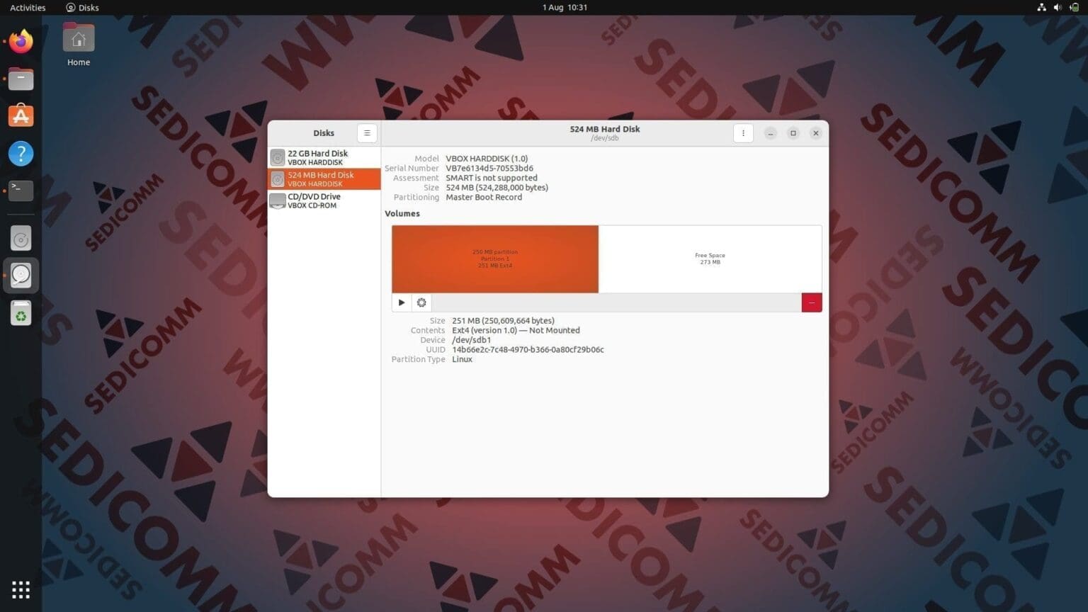Open the clock calendar showing 1 Aug 10:31
The height and width of the screenshot is (612, 1088).
coord(565,7)
